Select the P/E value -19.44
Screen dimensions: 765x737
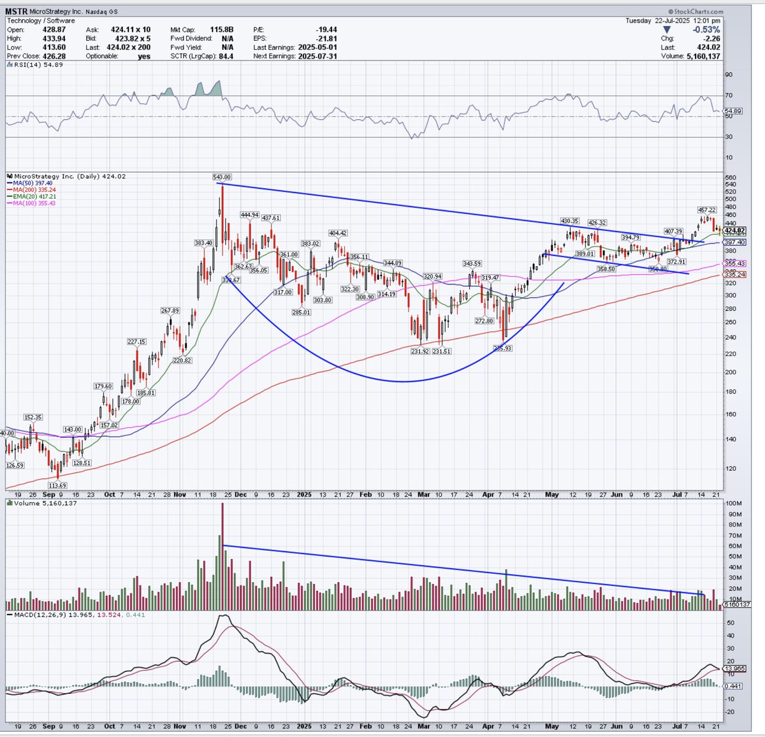click(326, 29)
